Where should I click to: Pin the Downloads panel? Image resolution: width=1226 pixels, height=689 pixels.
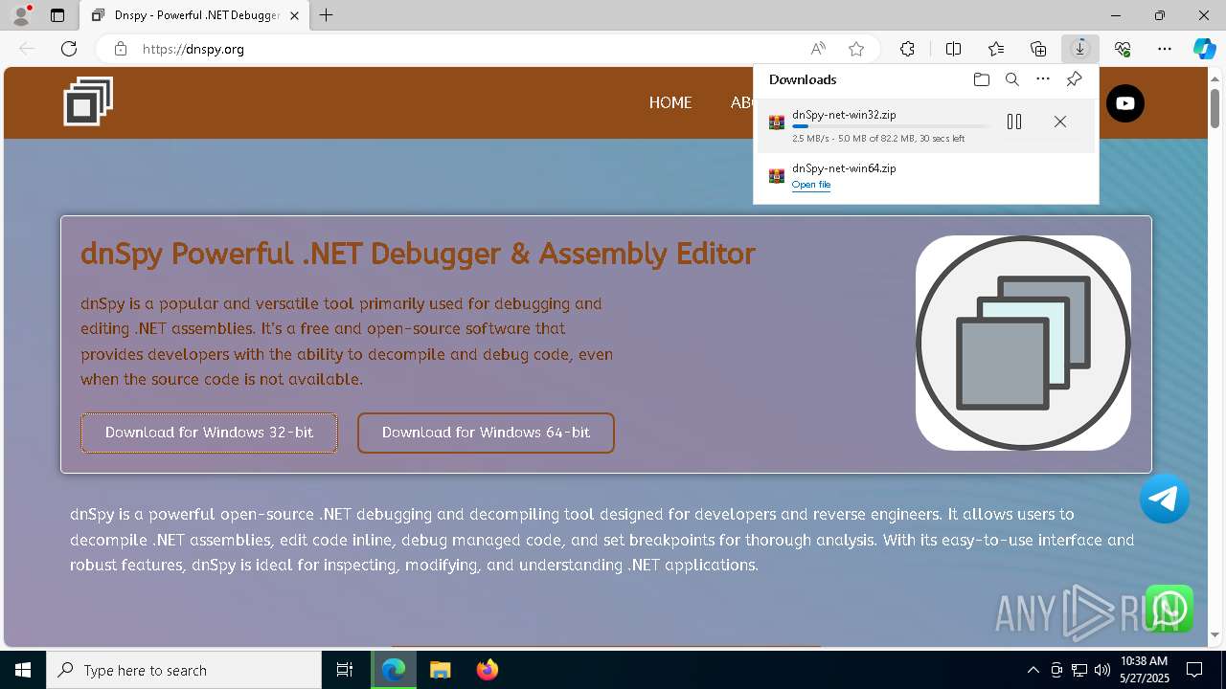point(1074,79)
